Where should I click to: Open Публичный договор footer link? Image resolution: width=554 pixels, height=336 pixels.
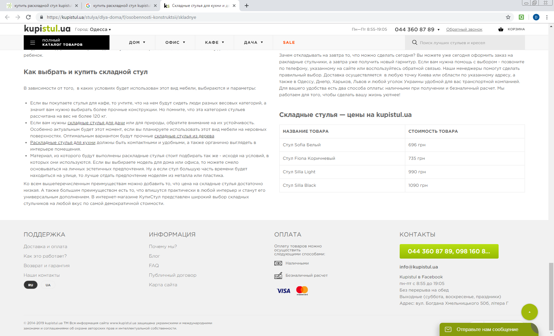point(173,275)
